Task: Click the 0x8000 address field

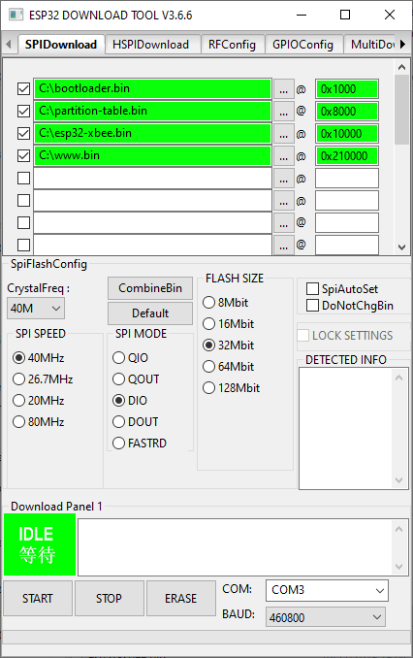Action: tap(347, 112)
